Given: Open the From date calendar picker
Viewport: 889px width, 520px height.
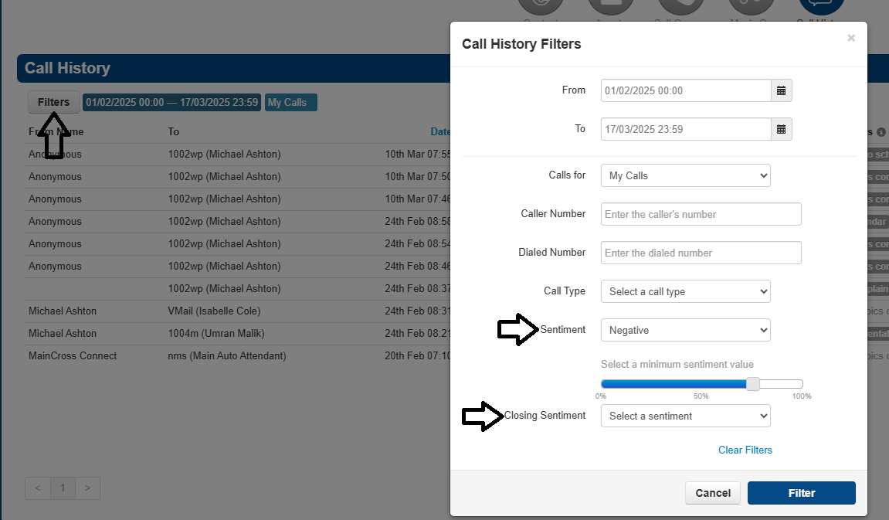Looking at the screenshot, I should [x=782, y=90].
